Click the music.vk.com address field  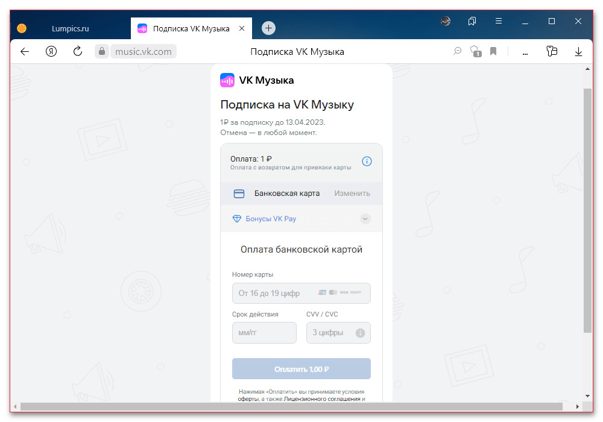144,51
